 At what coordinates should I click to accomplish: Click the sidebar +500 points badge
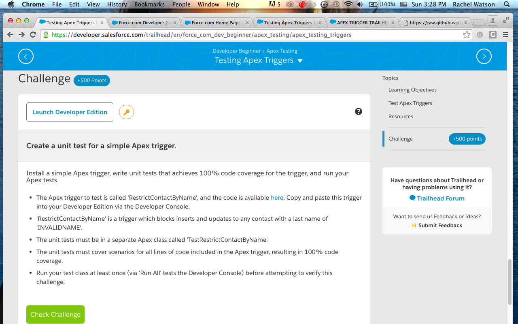point(467,139)
